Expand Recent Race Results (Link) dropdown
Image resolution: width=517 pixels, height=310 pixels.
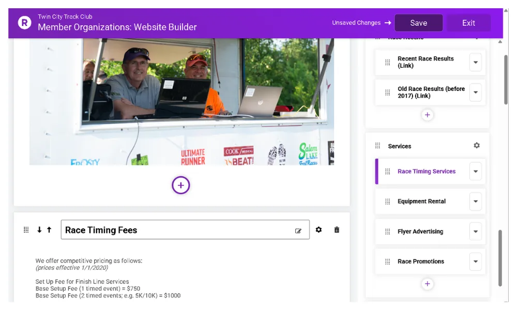coord(476,63)
